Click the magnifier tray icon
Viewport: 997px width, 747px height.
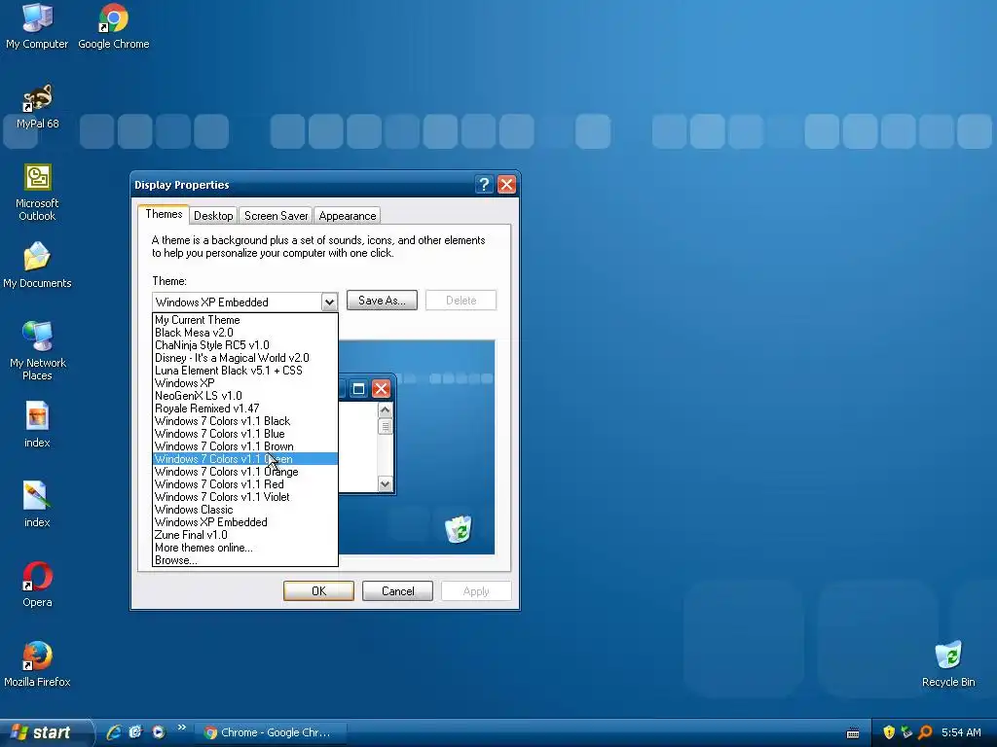925,732
